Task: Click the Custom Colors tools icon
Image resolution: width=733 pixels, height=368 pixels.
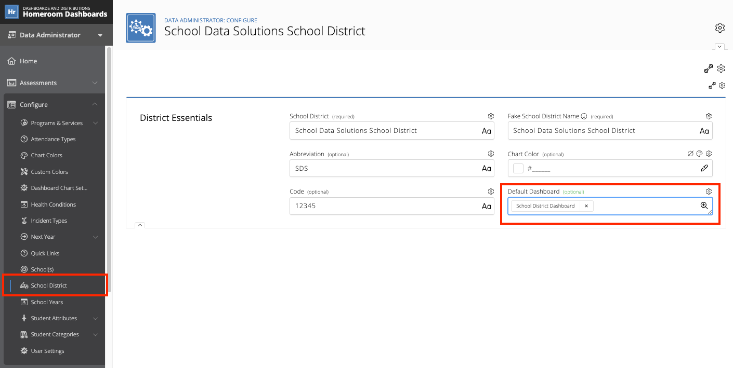Action: [24, 172]
